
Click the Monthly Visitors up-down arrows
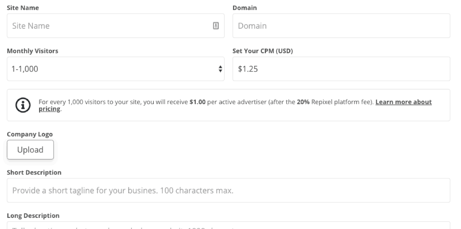220,69
